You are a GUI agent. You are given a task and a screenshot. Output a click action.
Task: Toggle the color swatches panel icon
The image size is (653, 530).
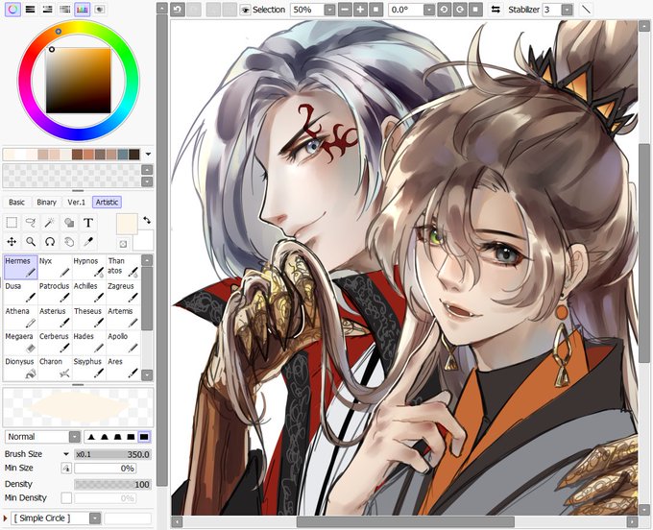tap(83, 10)
